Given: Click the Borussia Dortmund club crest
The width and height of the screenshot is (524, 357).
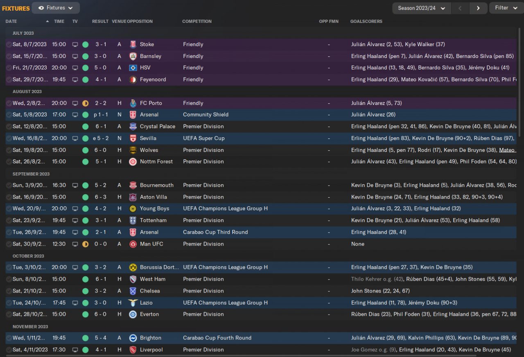Looking at the screenshot, I should pos(133,268).
